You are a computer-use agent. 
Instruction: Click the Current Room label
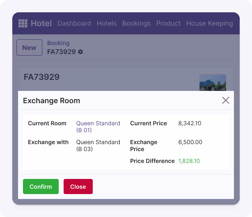pos(47,123)
